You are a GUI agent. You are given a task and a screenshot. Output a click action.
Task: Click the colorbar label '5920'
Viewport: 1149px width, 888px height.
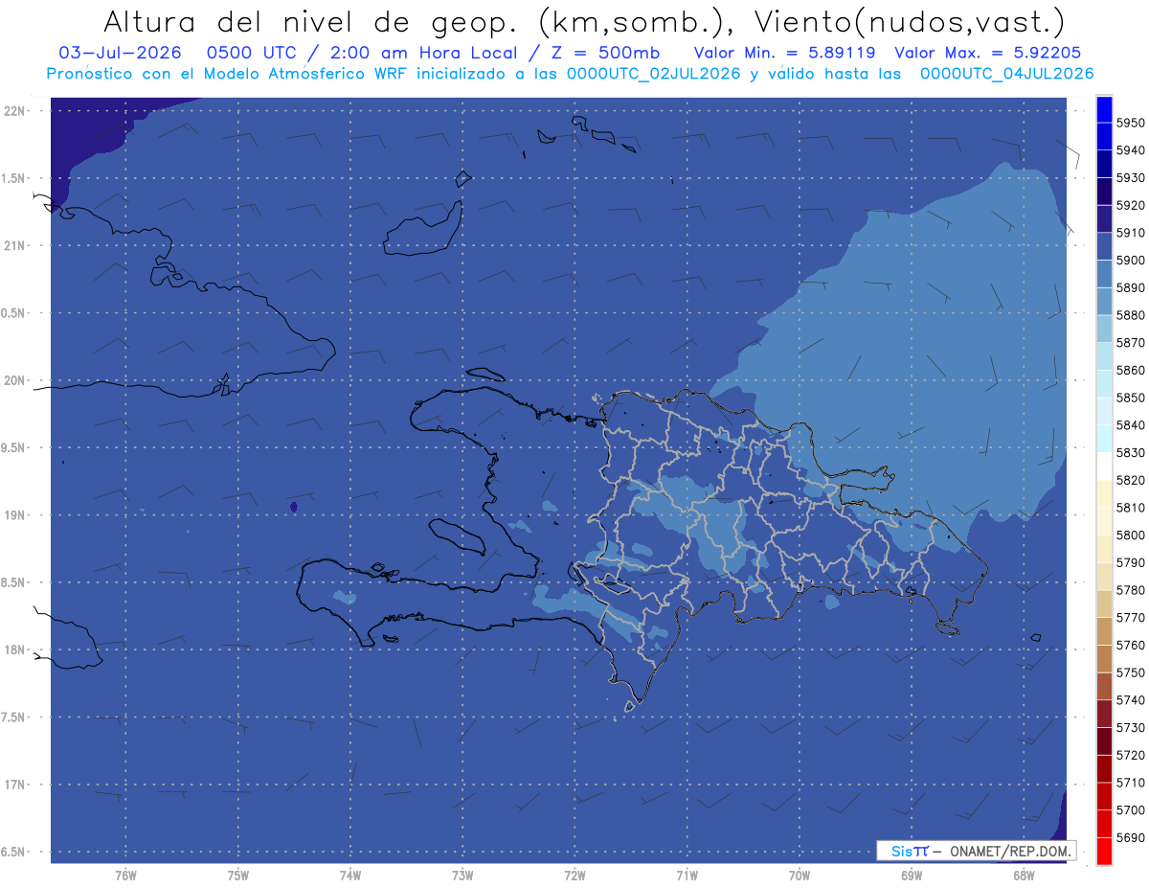point(1131,205)
